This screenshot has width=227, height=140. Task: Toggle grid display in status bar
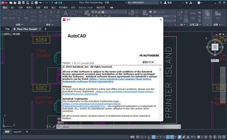pyautogui.click(x=138, y=137)
